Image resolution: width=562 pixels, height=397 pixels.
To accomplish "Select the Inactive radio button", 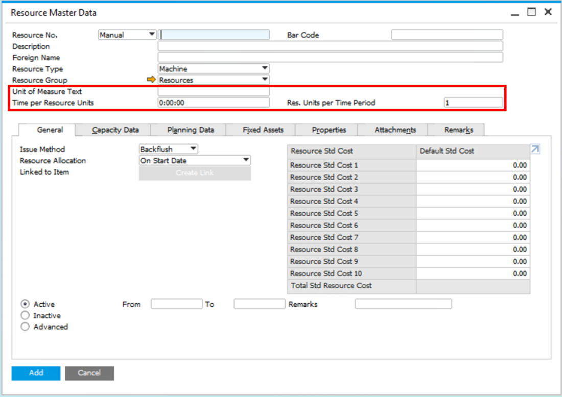I will 25,315.
